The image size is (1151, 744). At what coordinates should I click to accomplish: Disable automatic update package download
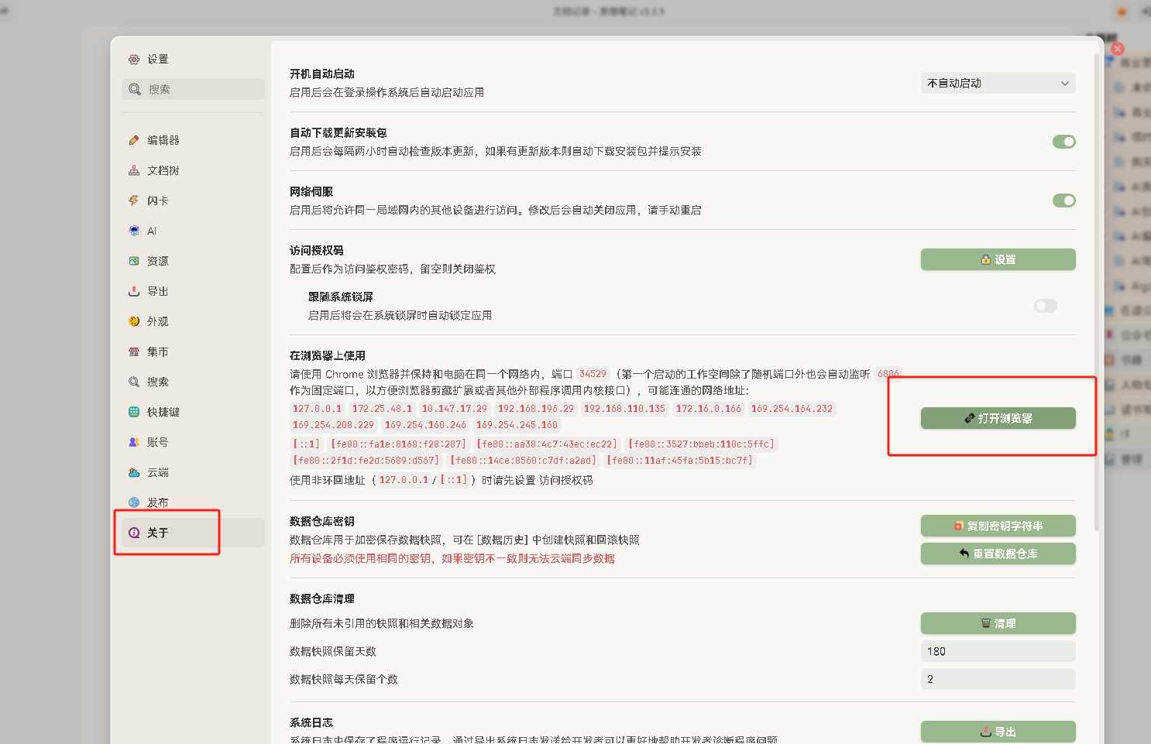1064,142
